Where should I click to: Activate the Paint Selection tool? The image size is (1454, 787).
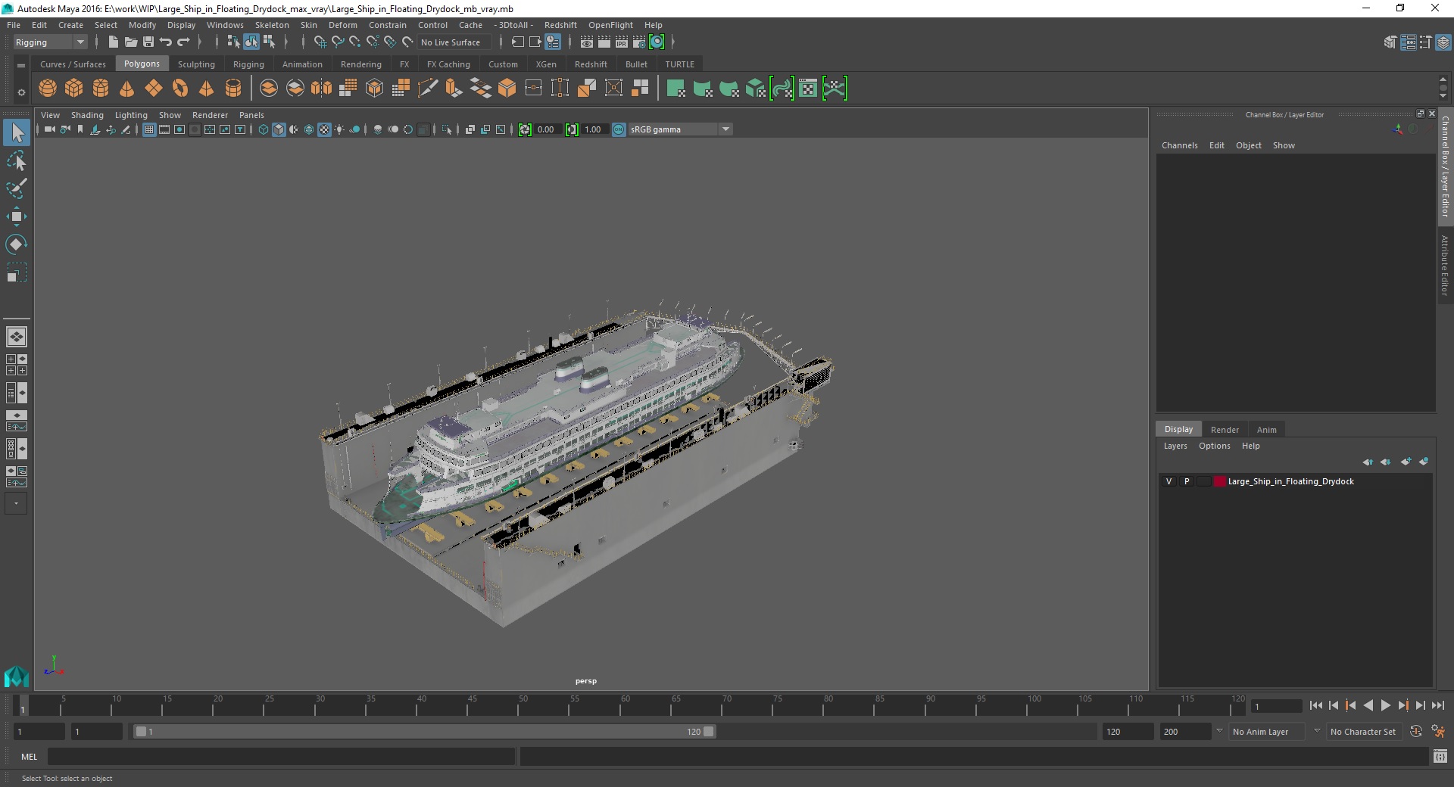tap(17, 188)
